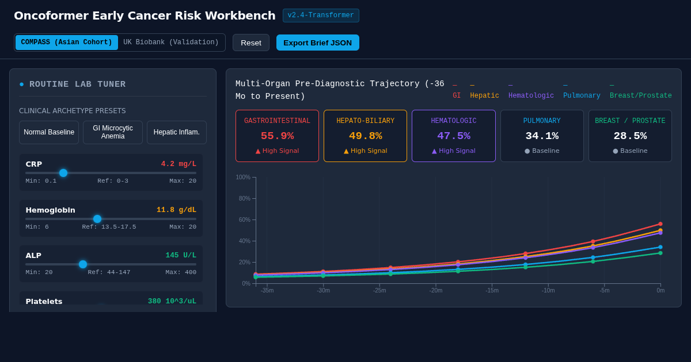
Task: Click the Baseline dot icon on Pulmonary card
Action: tap(527, 151)
